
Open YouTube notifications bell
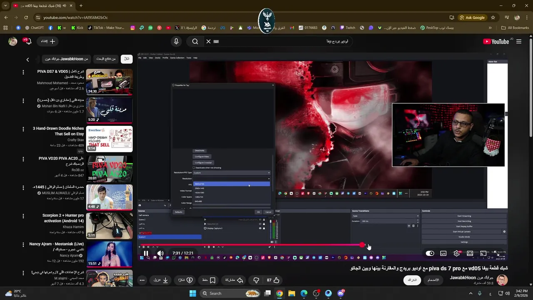(x=28, y=41)
